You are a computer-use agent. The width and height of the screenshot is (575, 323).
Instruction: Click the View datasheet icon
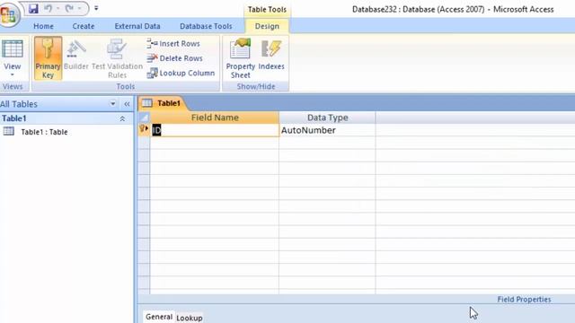pyautogui.click(x=13, y=49)
